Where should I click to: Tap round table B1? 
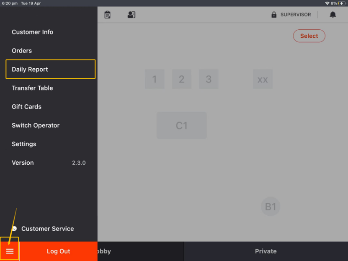pos(271,207)
